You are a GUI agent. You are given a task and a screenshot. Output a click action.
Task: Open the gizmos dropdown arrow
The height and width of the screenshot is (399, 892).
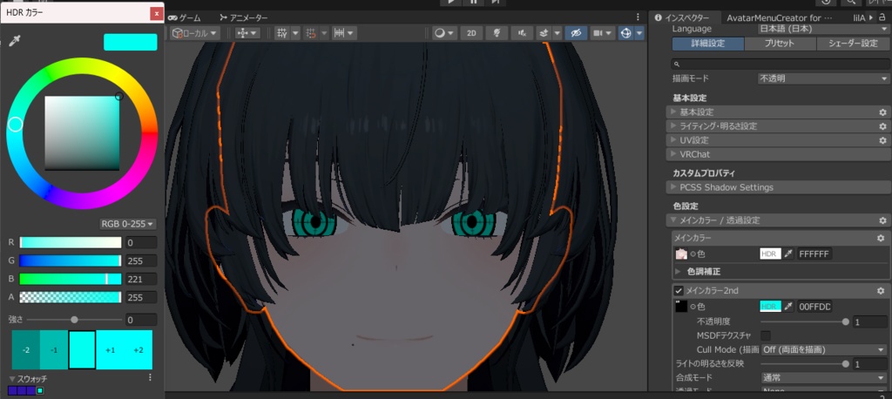pos(639,33)
